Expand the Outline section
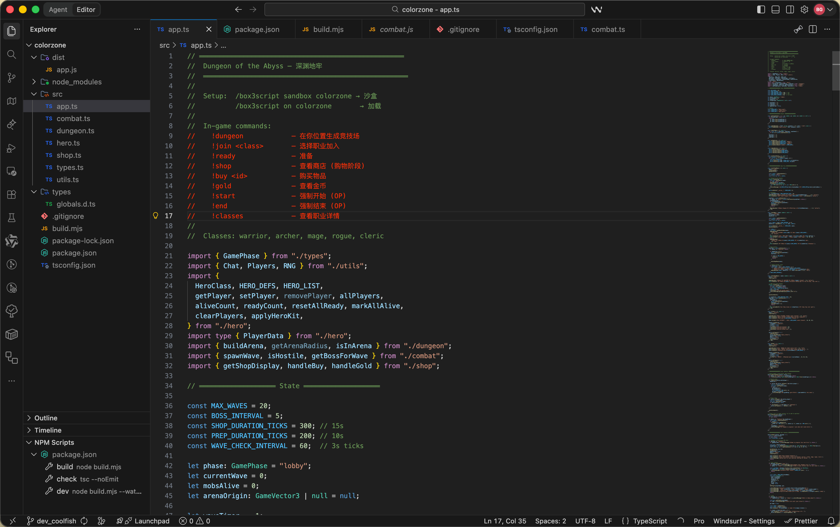This screenshot has height=527, width=840. tap(87, 418)
